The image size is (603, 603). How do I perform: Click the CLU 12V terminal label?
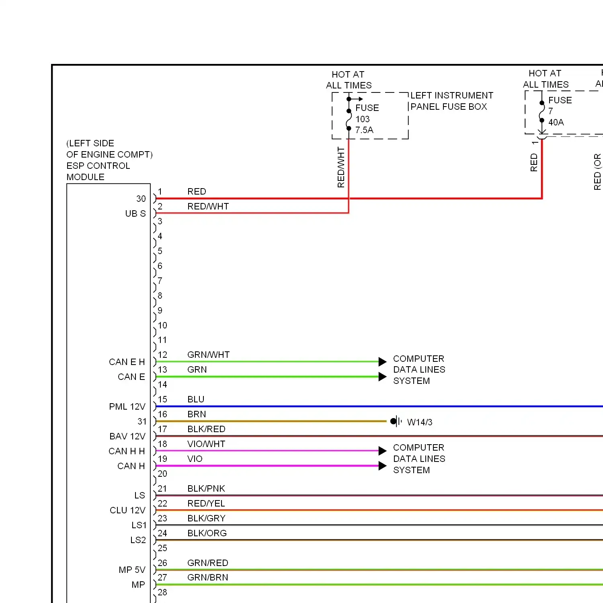click(x=127, y=510)
